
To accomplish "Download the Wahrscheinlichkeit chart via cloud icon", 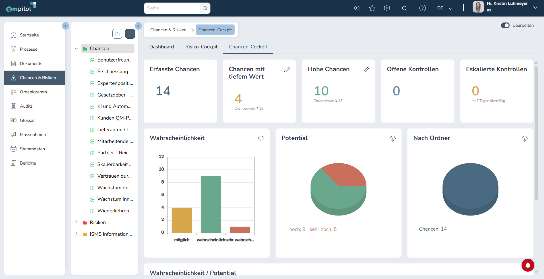I will pyautogui.click(x=261, y=139).
